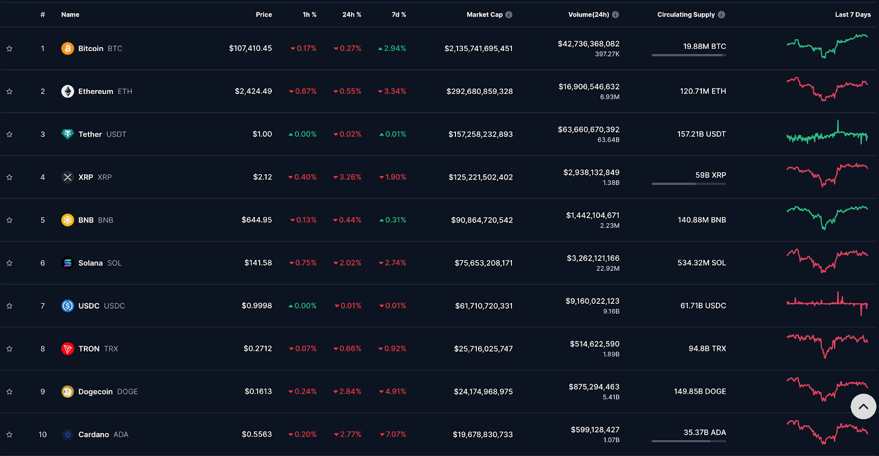Click the XRP coin logo
The width and height of the screenshot is (879, 456).
click(x=68, y=177)
